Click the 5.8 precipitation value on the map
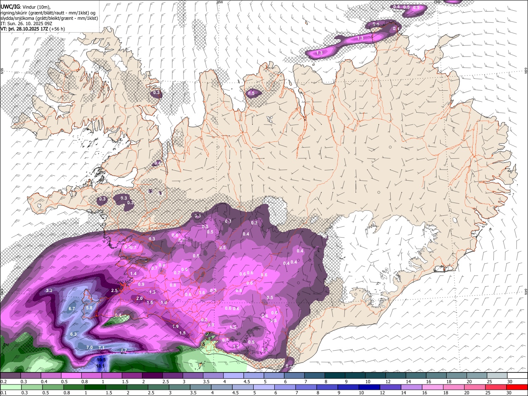Image resolution: width=528 pixels, height=396 pixels. [x=89, y=308]
